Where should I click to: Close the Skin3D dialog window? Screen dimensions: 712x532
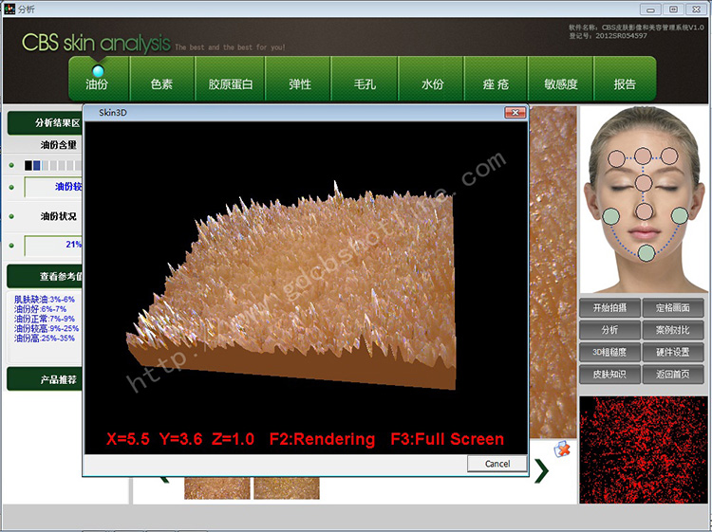click(515, 113)
